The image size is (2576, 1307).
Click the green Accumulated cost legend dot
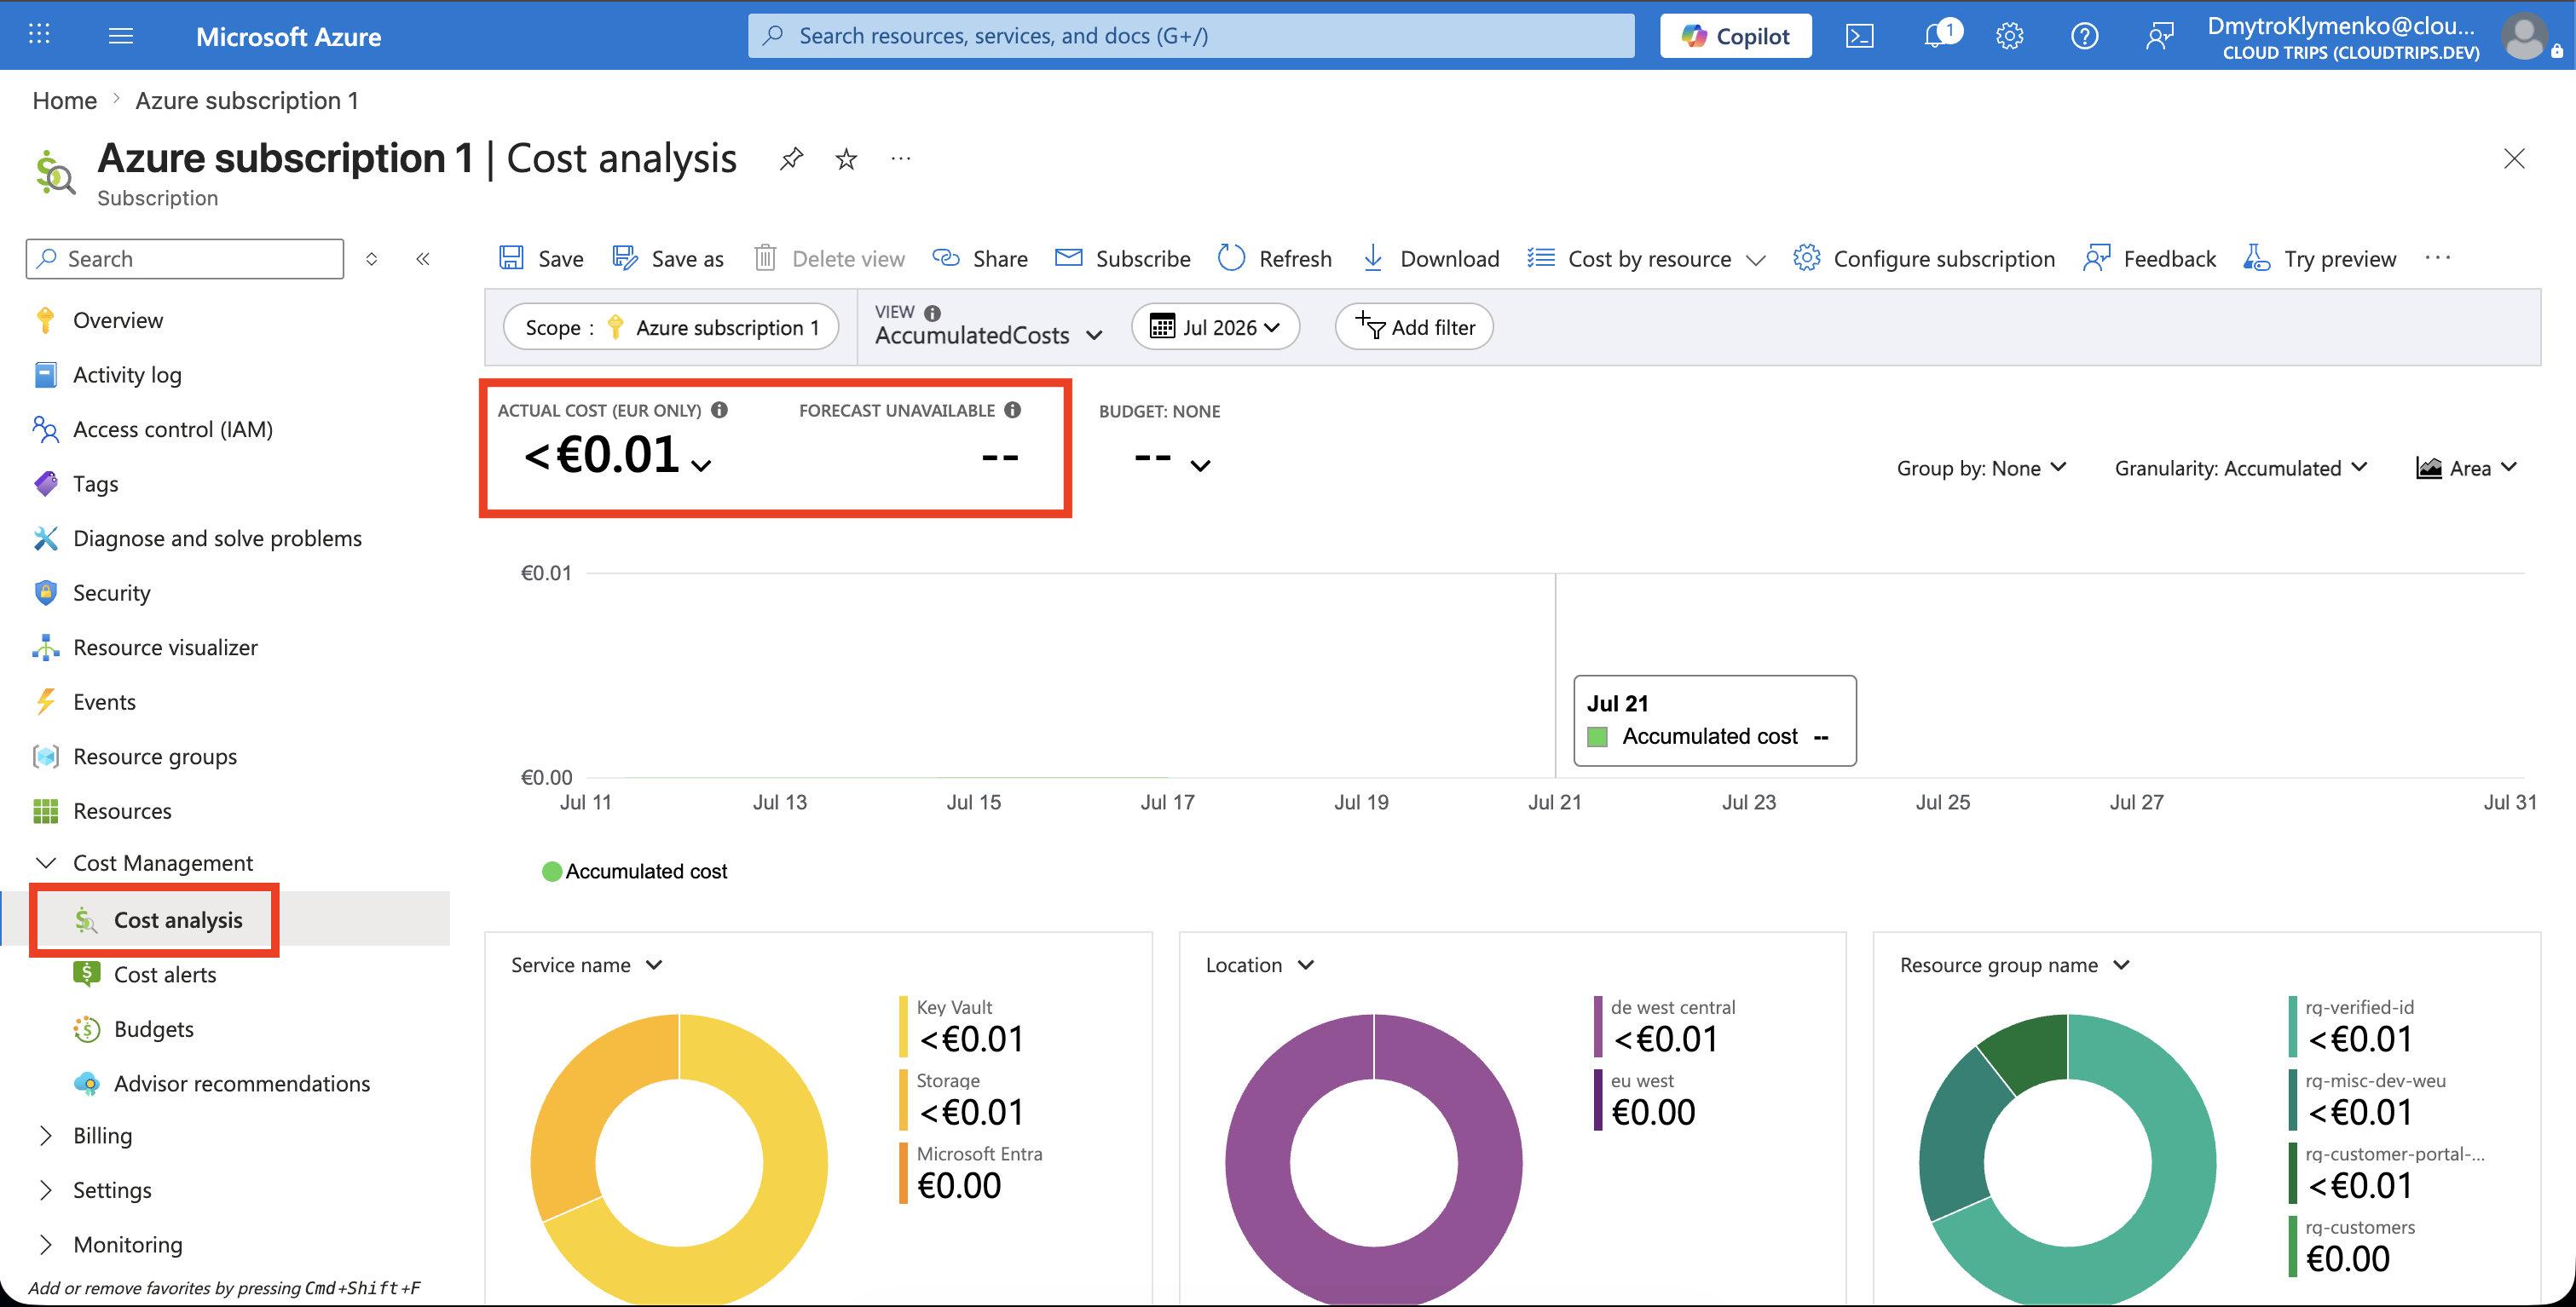tap(552, 872)
